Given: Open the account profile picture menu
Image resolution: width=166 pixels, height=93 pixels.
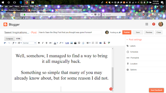Looking at the screenshot, I should pos(161,24).
